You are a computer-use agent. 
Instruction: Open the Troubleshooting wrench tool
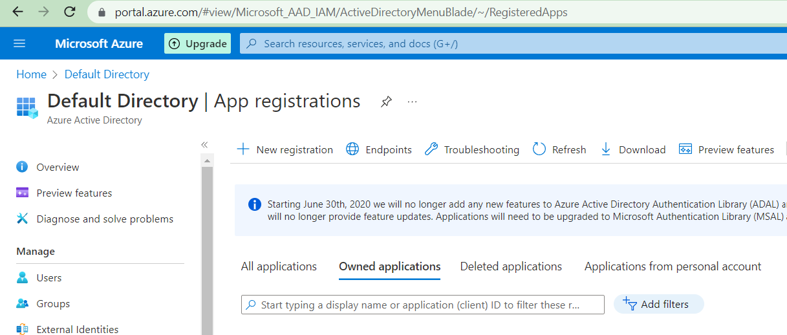coord(472,149)
